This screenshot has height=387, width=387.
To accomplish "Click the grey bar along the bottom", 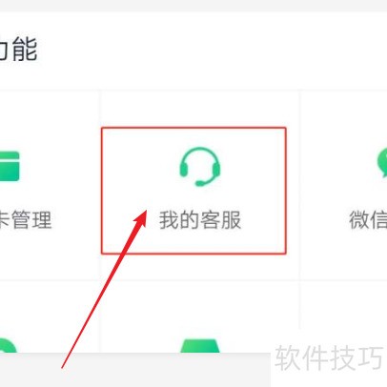I will click(135, 370).
